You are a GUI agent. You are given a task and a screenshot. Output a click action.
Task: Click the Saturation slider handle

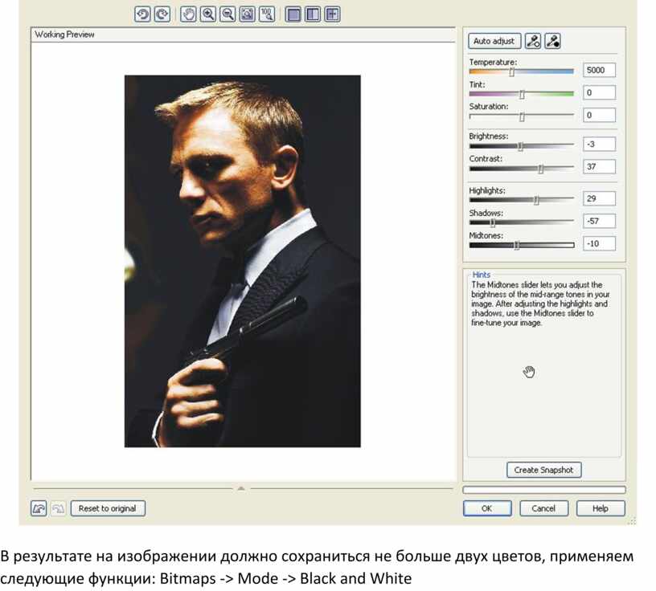tap(522, 117)
